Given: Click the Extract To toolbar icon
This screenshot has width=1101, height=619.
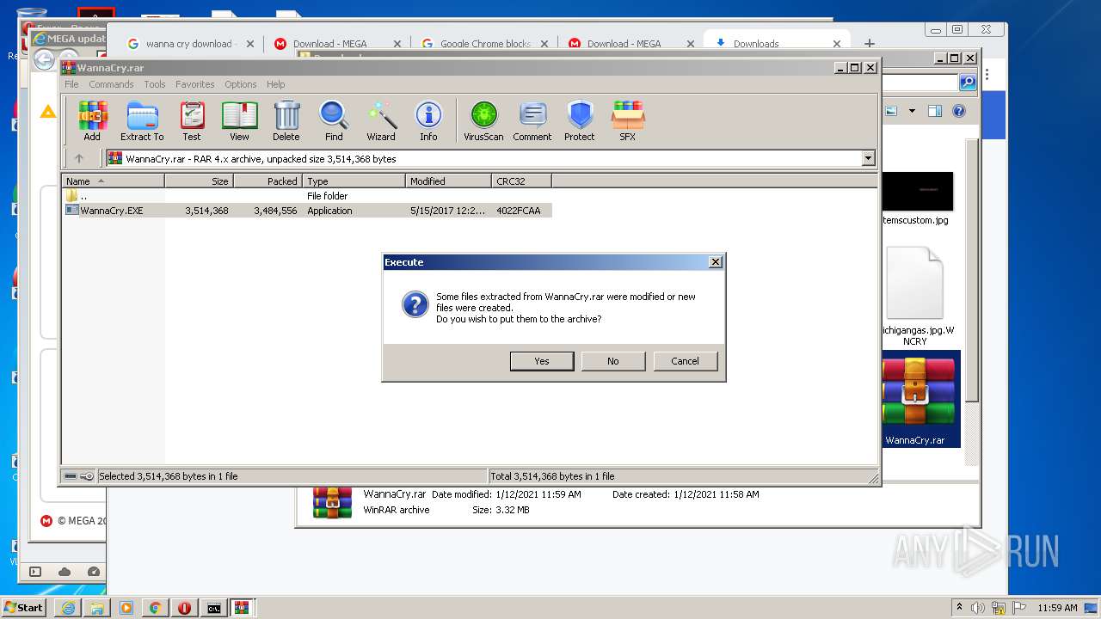Looking at the screenshot, I should (142, 120).
